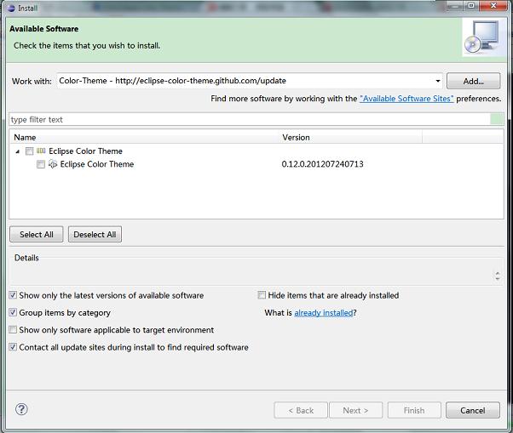Select the Eclipse Color Theme category row text
Image resolution: width=513 pixels, height=433 pixels.
[x=85, y=151]
